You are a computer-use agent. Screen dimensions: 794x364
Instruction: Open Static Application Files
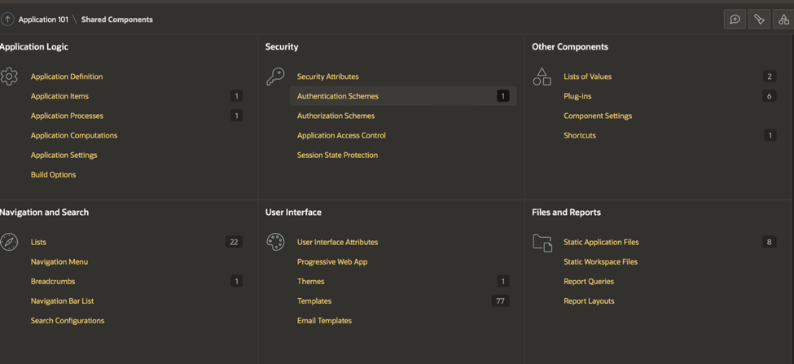601,242
